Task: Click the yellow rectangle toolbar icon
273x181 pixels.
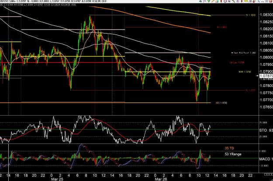Action: click(246, 1)
